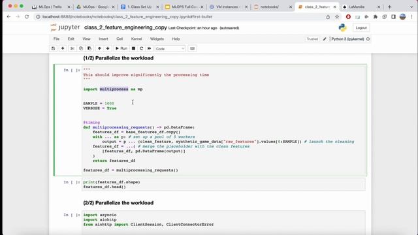Viewport: 418px width, 235px height.
Task: Click the VERBOSE = True line
Action: 100,108
